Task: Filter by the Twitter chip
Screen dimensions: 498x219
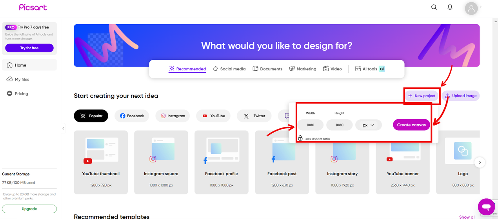Action: pos(254,116)
